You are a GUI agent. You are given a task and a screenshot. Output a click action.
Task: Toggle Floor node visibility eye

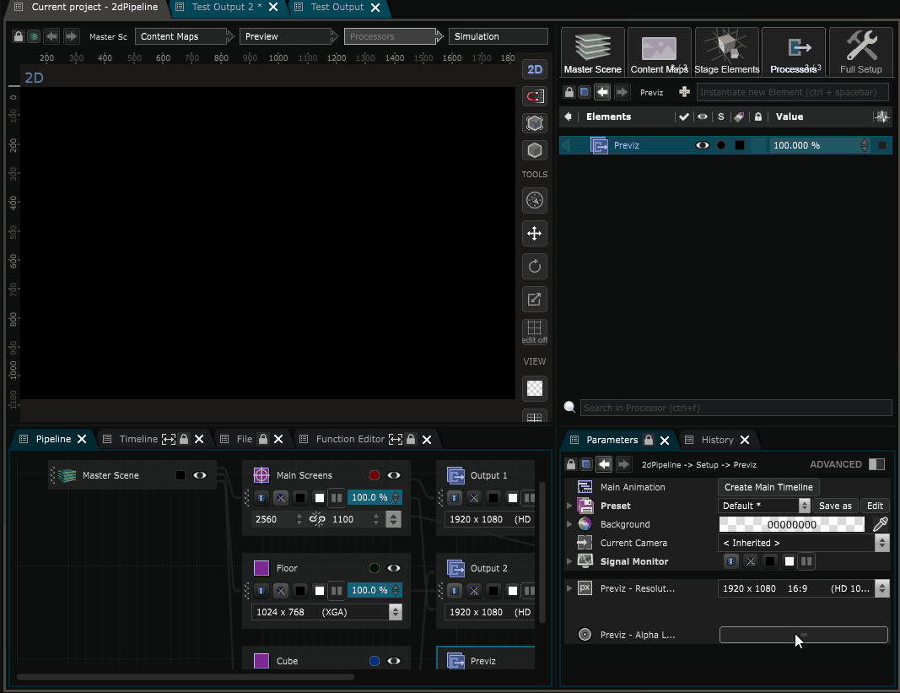click(x=394, y=568)
